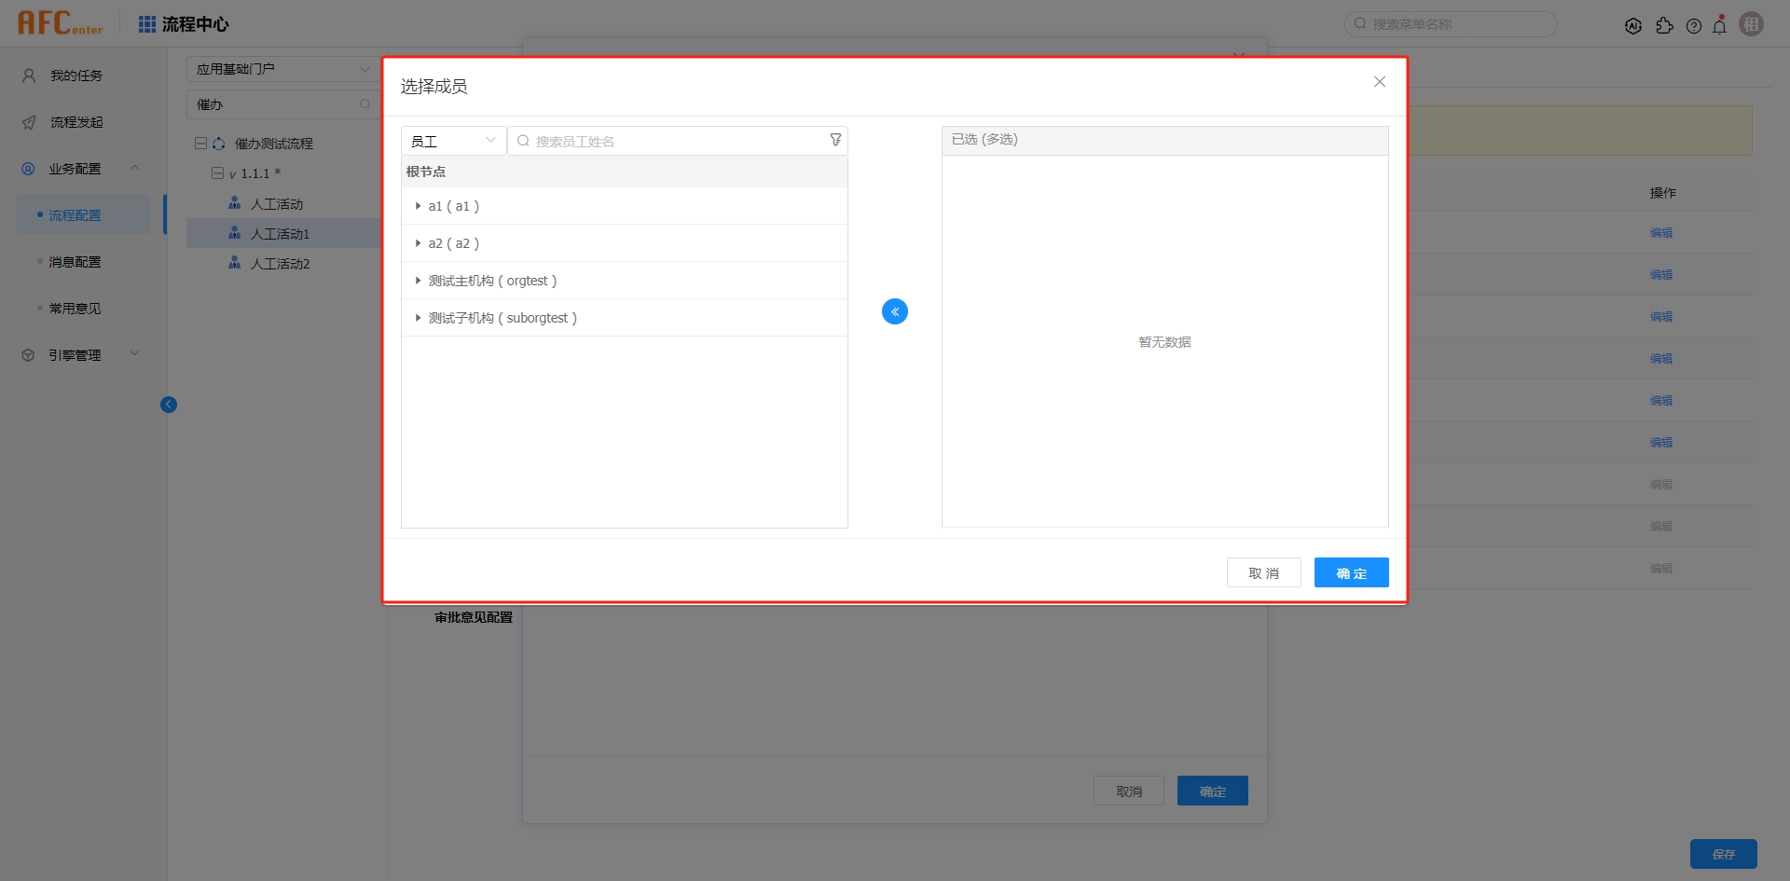Open the 员工 member type dropdown

[x=453, y=141]
